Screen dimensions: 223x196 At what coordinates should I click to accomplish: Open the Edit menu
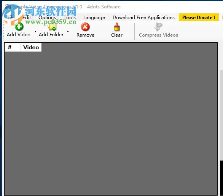(x=27, y=18)
